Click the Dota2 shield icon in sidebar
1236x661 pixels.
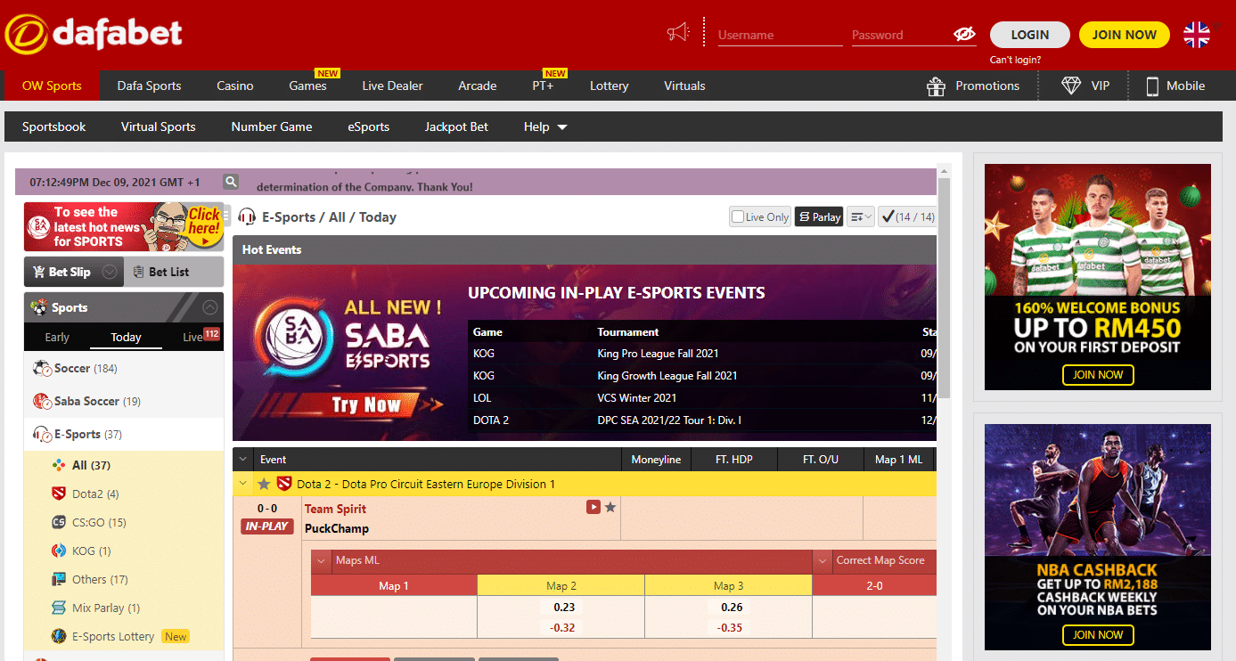[59, 494]
